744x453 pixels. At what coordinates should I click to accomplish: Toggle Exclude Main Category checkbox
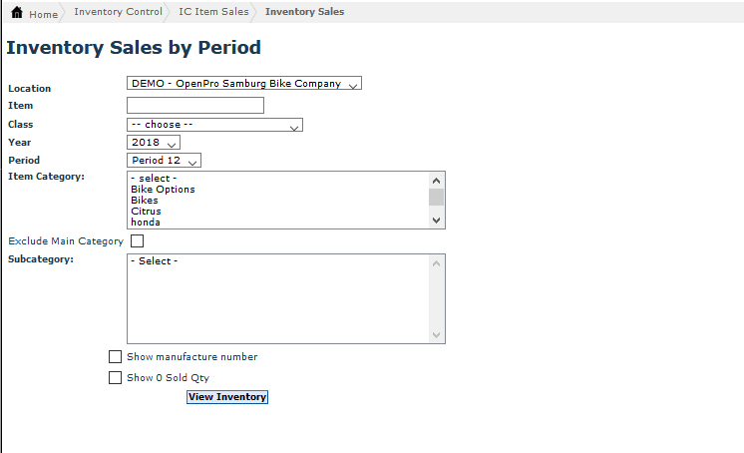[137, 240]
